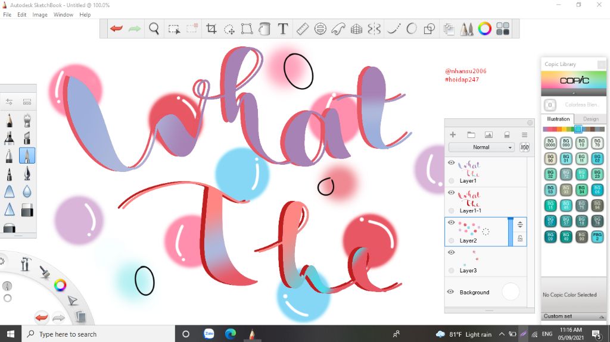Toggle Background layer visibility eye
The height and width of the screenshot is (342, 610).
pyautogui.click(x=450, y=292)
